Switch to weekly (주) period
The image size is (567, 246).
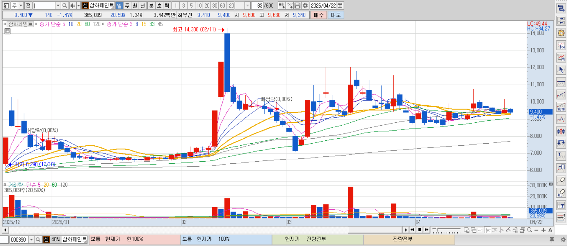point(127,6)
